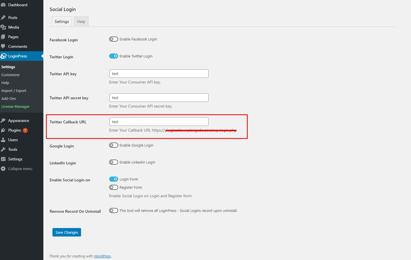Click the 'Twitter Callback URL' row label

pyautogui.click(x=68, y=122)
